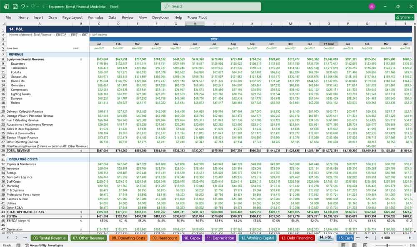Click horizontal scroll right arrow
The image size is (417, 247).
[410, 238]
